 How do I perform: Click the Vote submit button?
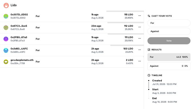pyautogui.click(x=169, y=41)
